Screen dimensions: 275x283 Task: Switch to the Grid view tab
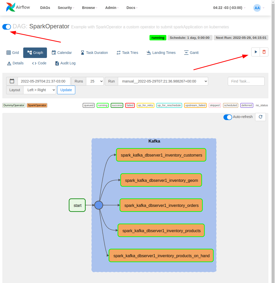(12, 53)
